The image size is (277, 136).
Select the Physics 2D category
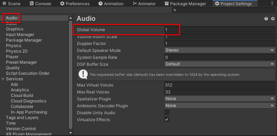17,51
